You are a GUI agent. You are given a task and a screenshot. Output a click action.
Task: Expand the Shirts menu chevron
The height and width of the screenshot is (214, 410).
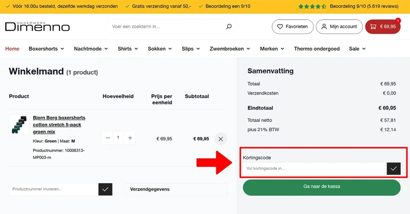point(136,49)
